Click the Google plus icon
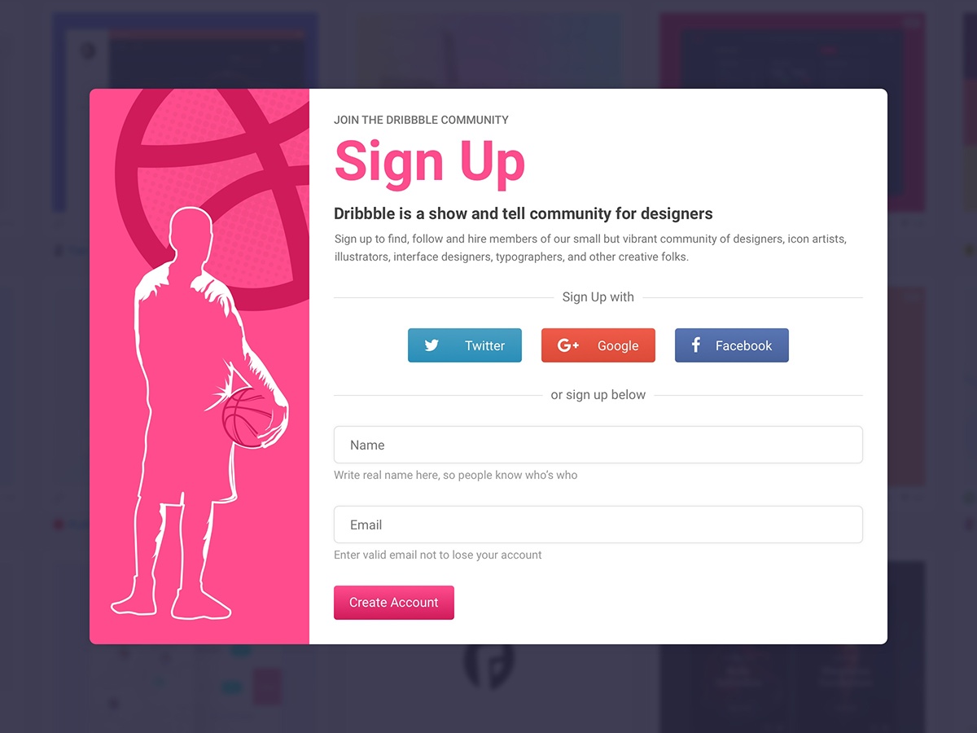Image resolution: width=977 pixels, height=733 pixels. click(568, 345)
